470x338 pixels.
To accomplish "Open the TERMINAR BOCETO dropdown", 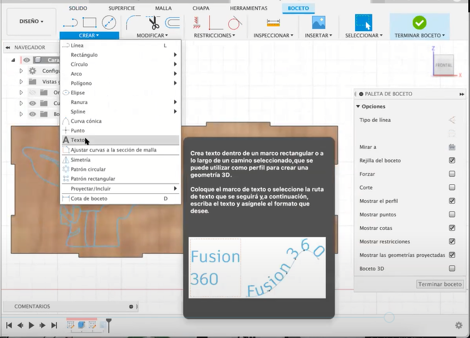I will 419,35.
